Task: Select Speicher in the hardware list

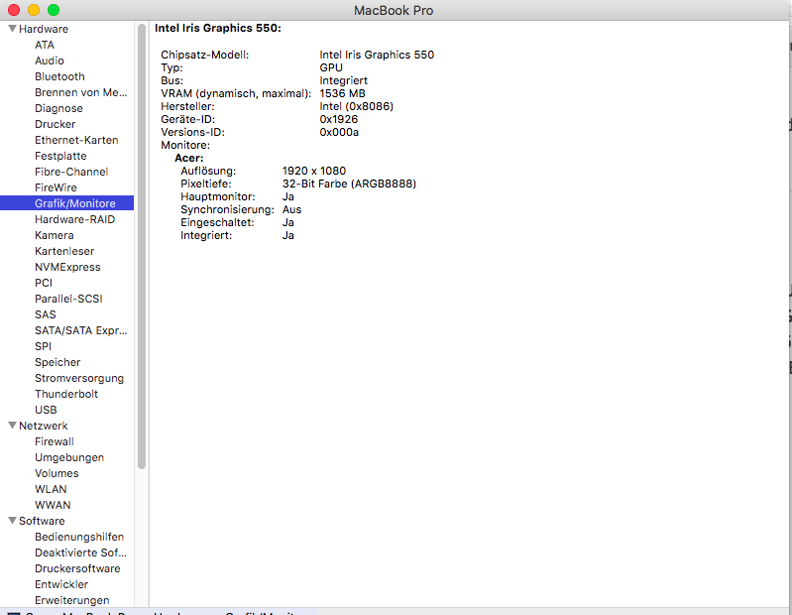Action: (x=57, y=362)
